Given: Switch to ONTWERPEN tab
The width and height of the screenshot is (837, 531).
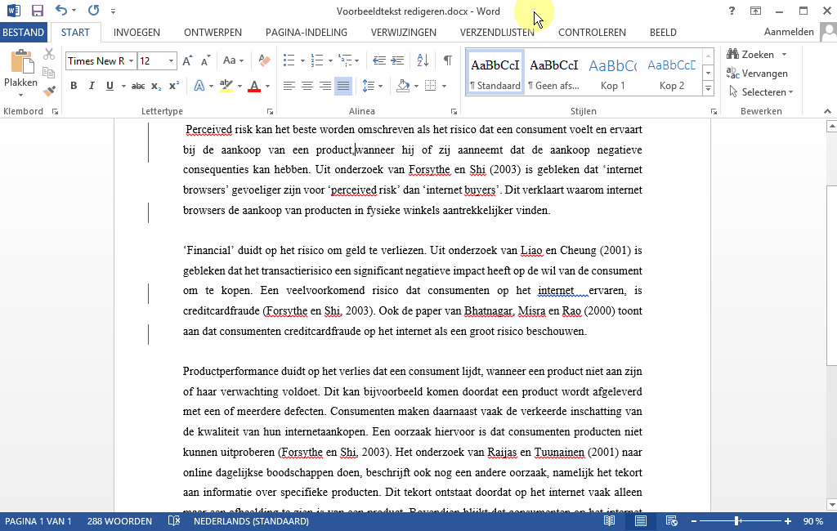Looking at the screenshot, I should (213, 33).
